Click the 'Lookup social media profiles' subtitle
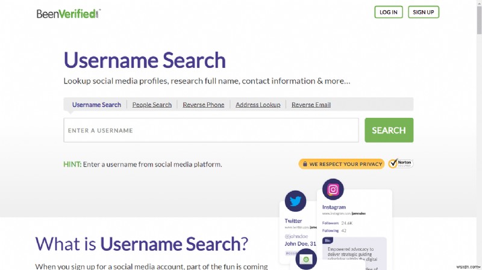Image resolution: width=482 pixels, height=270 pixels. [207, 81]
